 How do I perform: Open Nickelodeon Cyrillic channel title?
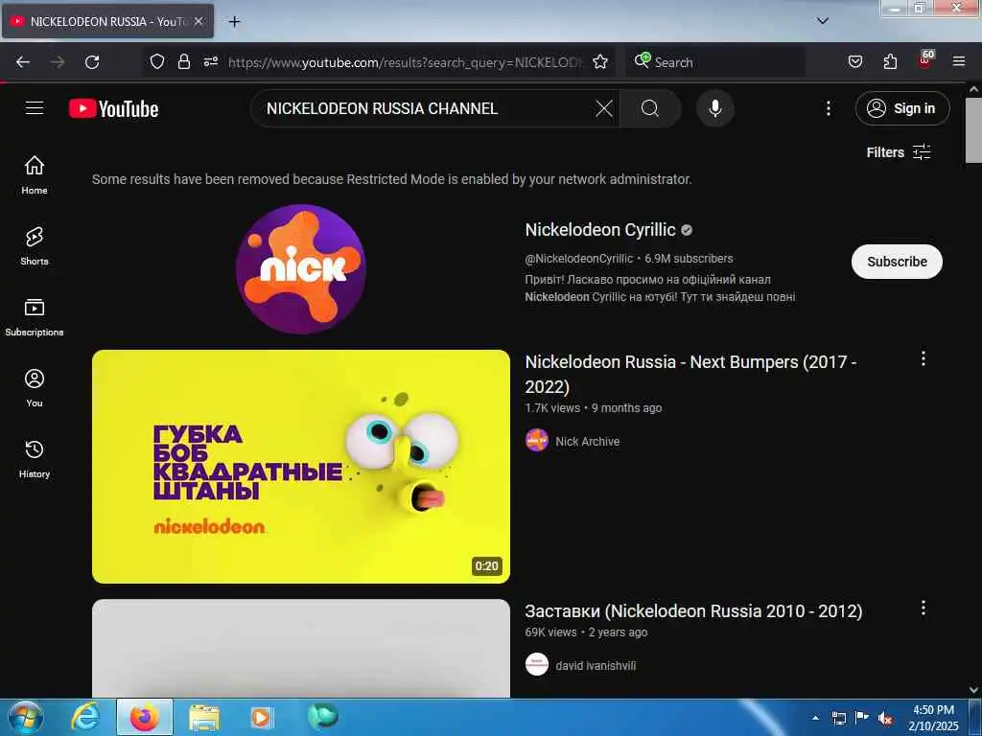(600, 230)
